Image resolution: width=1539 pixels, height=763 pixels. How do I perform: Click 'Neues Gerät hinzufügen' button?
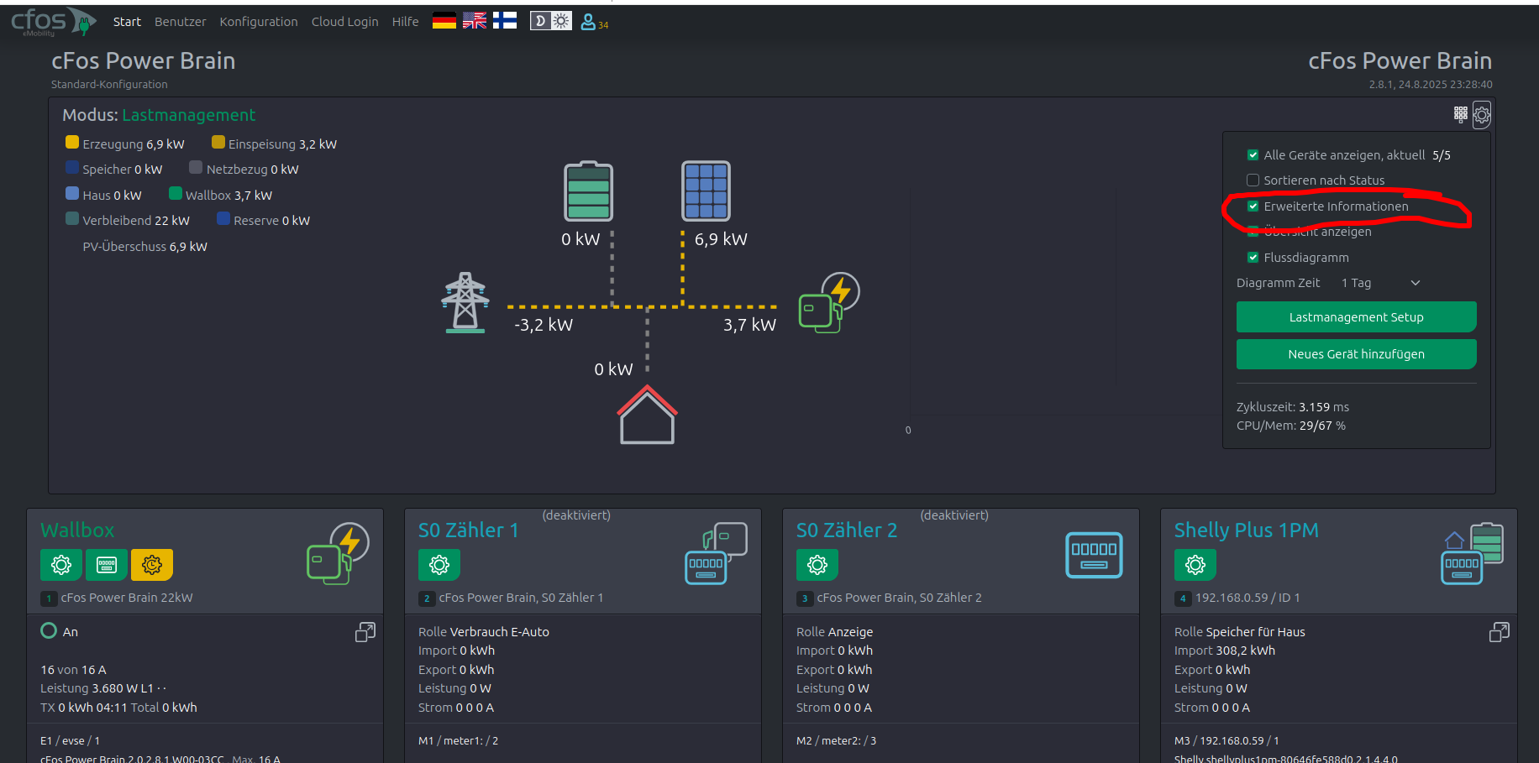1356,354
